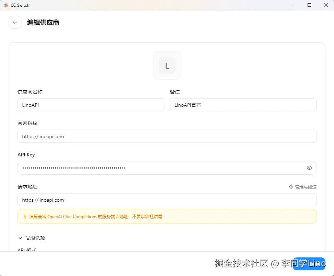Open 管理与测速 endpoint speed test
This screenshot has width=334, height=276.
point(303,187)
